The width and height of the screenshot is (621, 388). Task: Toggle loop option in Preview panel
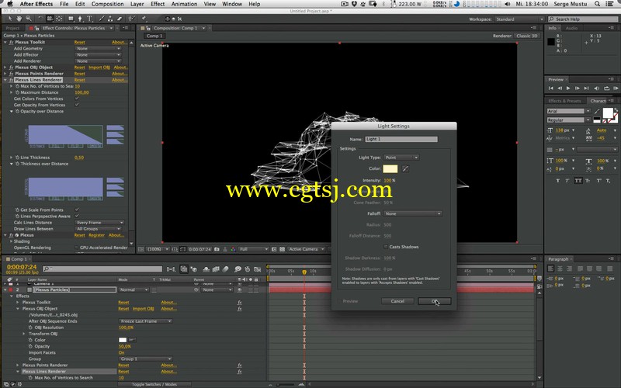click(x=606, y=88)
